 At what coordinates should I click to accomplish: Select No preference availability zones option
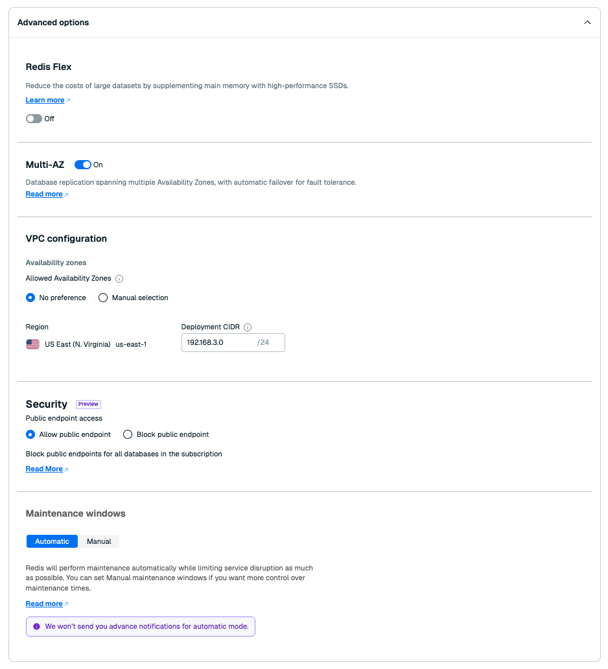click(x=30, y=298)
